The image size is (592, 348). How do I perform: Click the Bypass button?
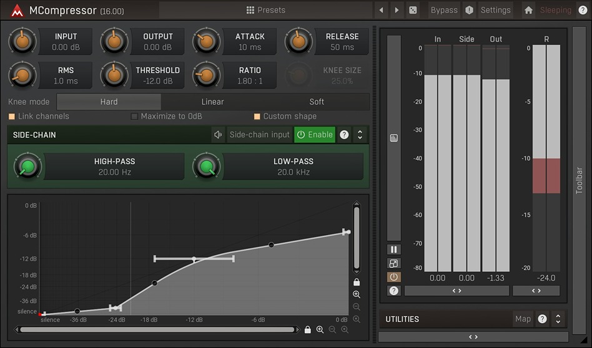click(444, 10)
